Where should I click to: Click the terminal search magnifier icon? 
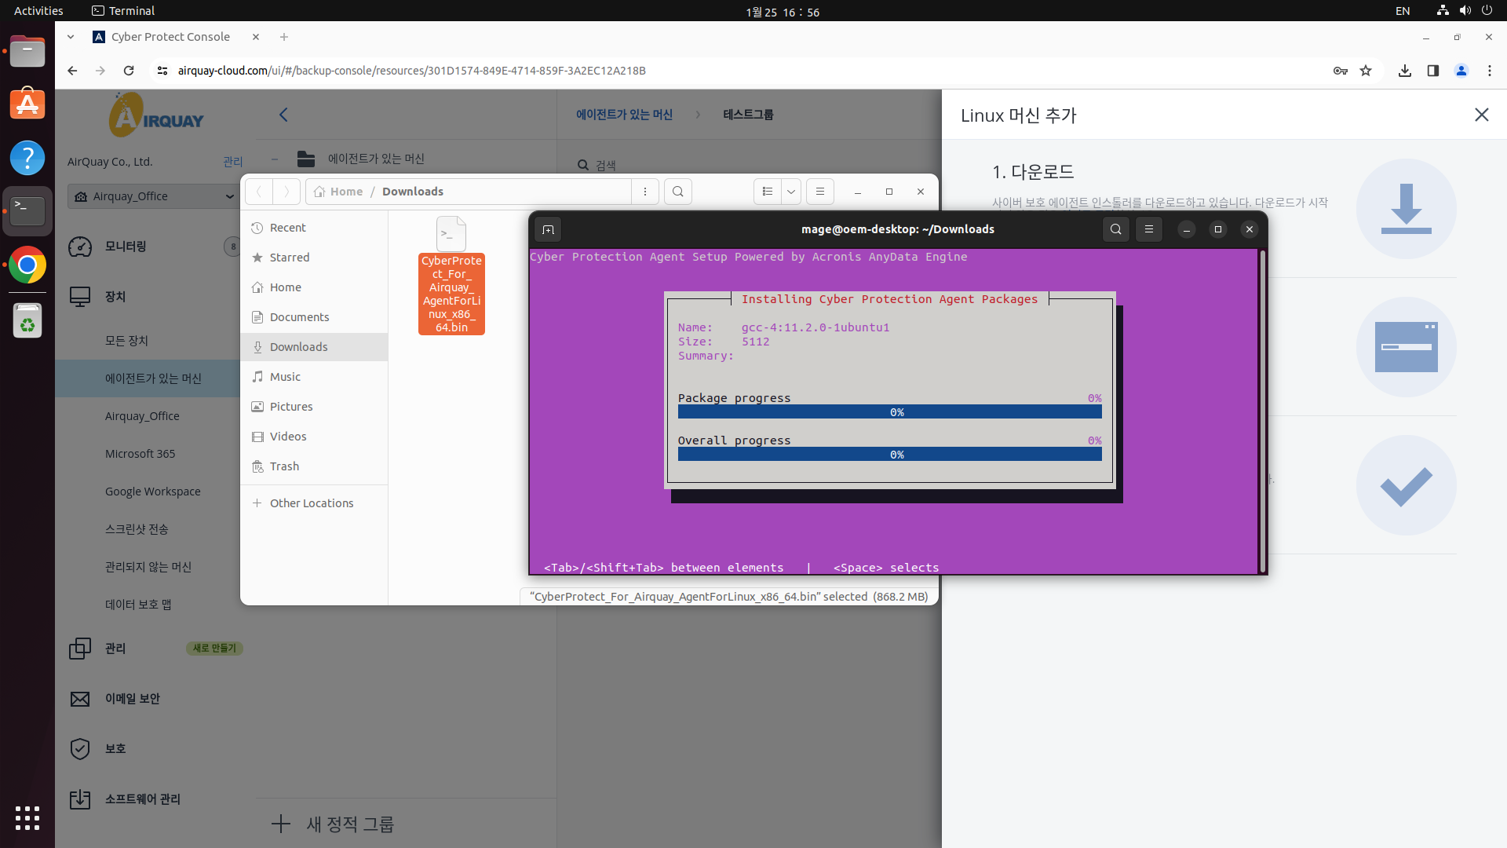click(x=1115, y=229)
